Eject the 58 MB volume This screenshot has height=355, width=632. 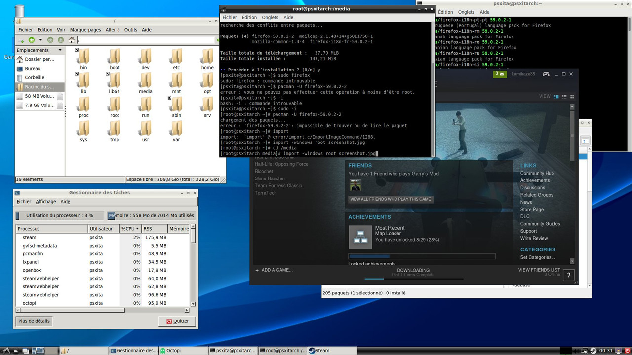(60, 96)
